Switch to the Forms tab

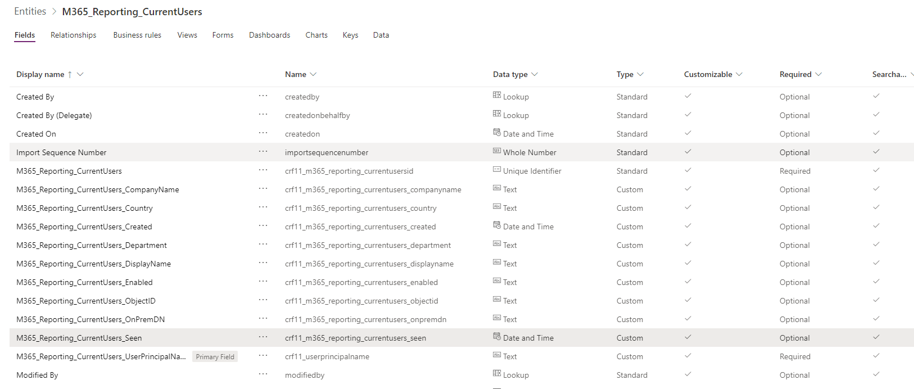[x=223, y=35]
